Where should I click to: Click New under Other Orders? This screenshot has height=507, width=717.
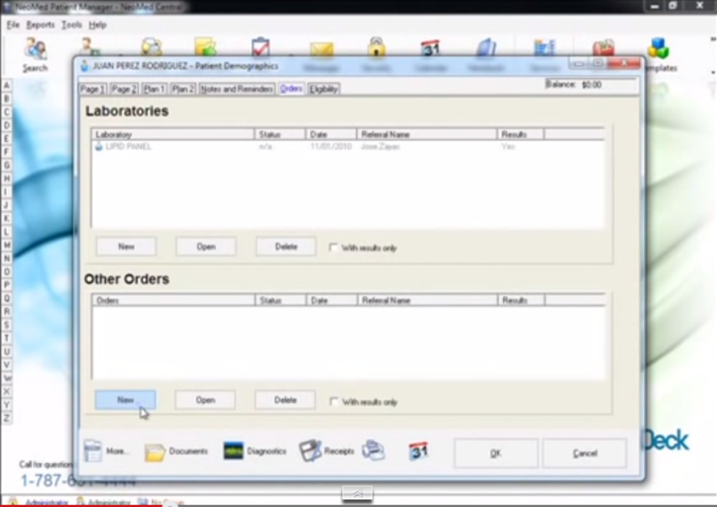125,400
